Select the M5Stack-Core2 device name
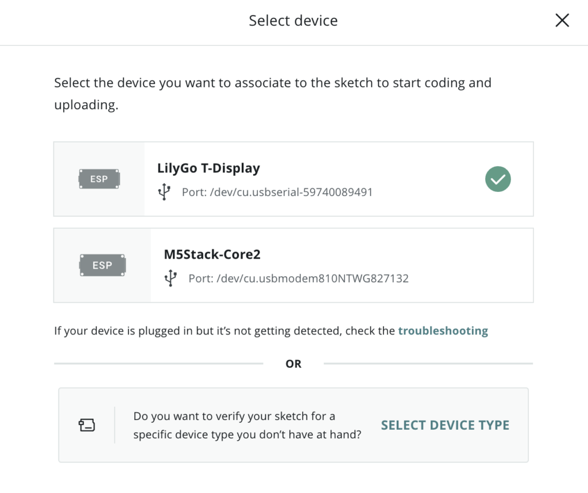Image resolution: width=588 pixels, height=493 pixels. click(212, 255)
